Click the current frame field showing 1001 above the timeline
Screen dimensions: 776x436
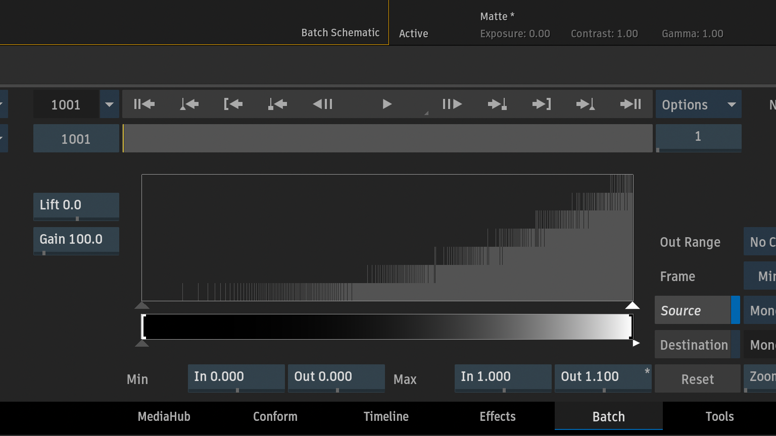[66, 104]
